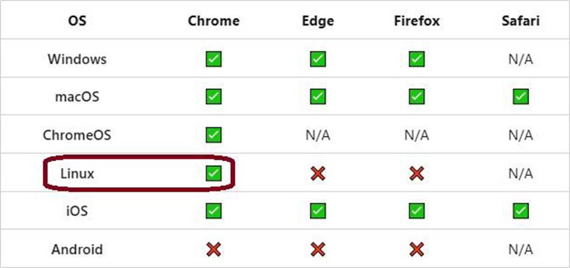Click the Chrome column header
Viewport: 570px width, 268px height.
pyautogui.click(x=213, y=21)
